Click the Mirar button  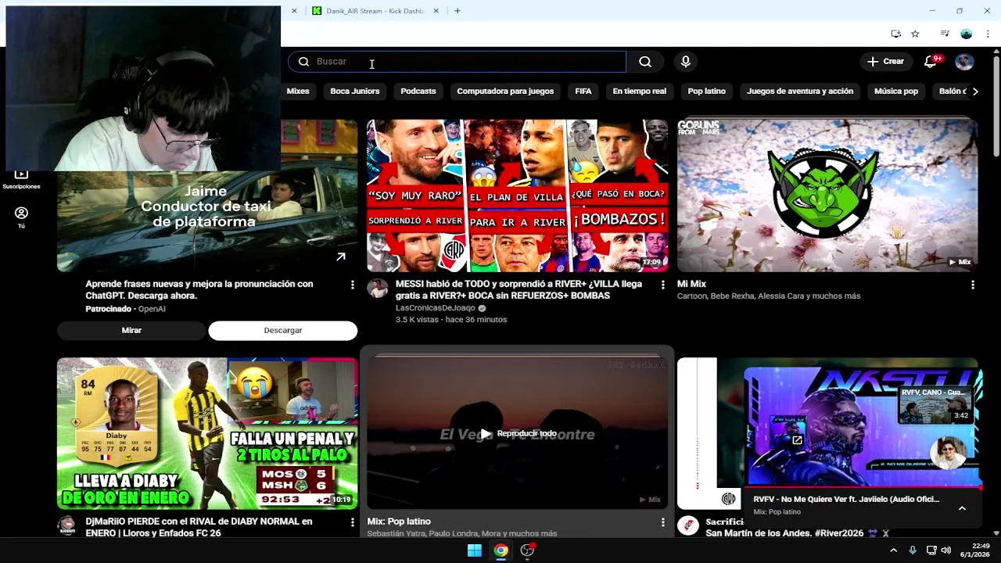pos(131,330)
